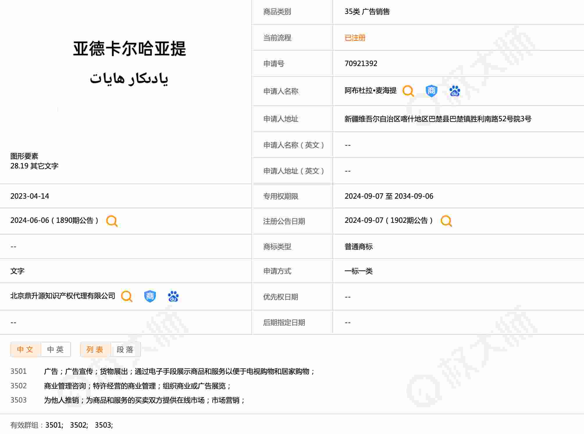Click agency name 北京鼎升源知识产权代理有限公司
The width and height of the screenshot is (584, 434).
pyautogui.click(x=63, y=296)
